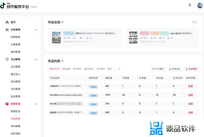
Task: Click 查看 for the 4187 plays row
Action: click(191, 95)
